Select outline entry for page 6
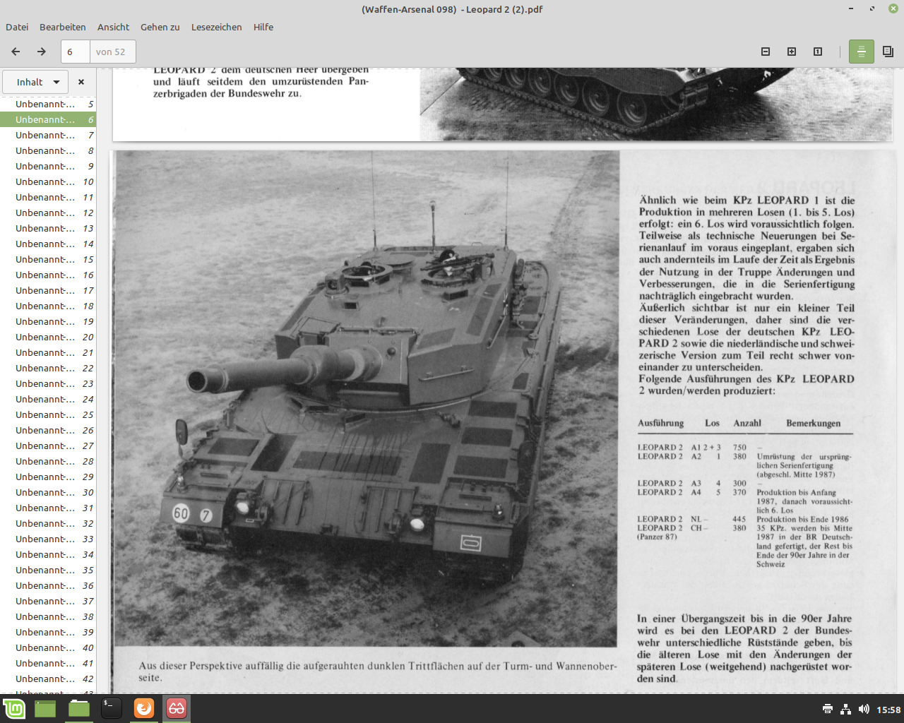 click(48, 119)
